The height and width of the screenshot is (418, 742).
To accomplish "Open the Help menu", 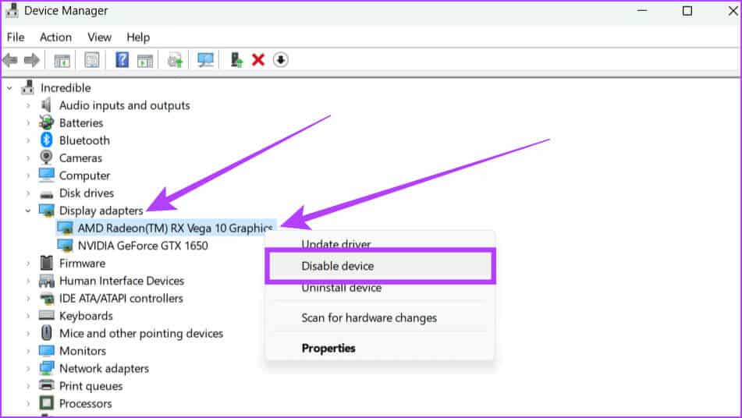I will [138, 37].
